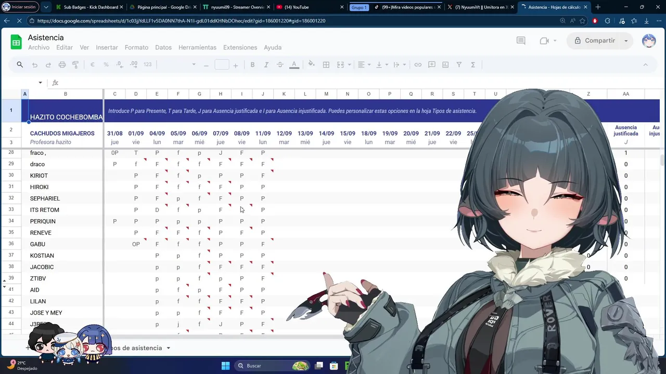
Task: Click the merge cells icon
Action: pyautogui.click(x=340, y=65)
